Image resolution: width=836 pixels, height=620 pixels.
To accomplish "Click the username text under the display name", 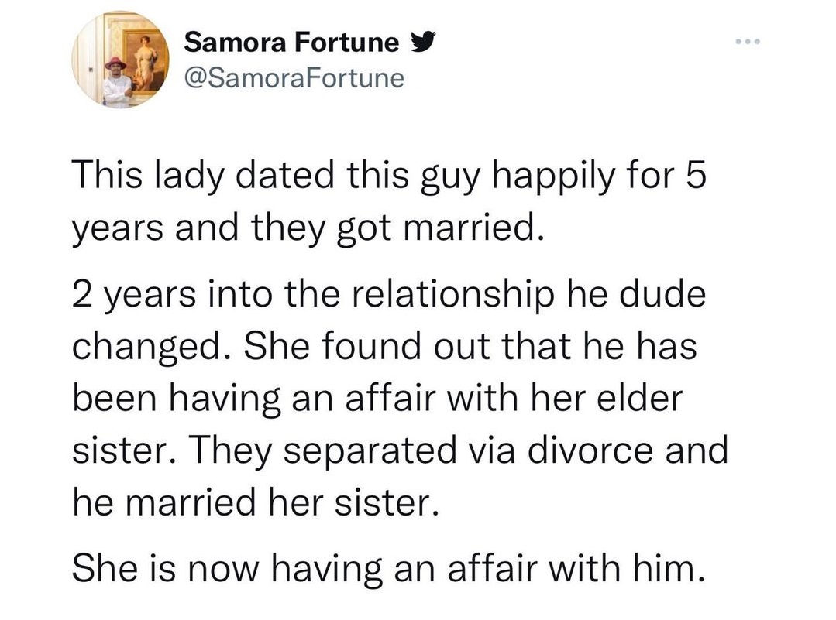I will [x=294, y=77].
